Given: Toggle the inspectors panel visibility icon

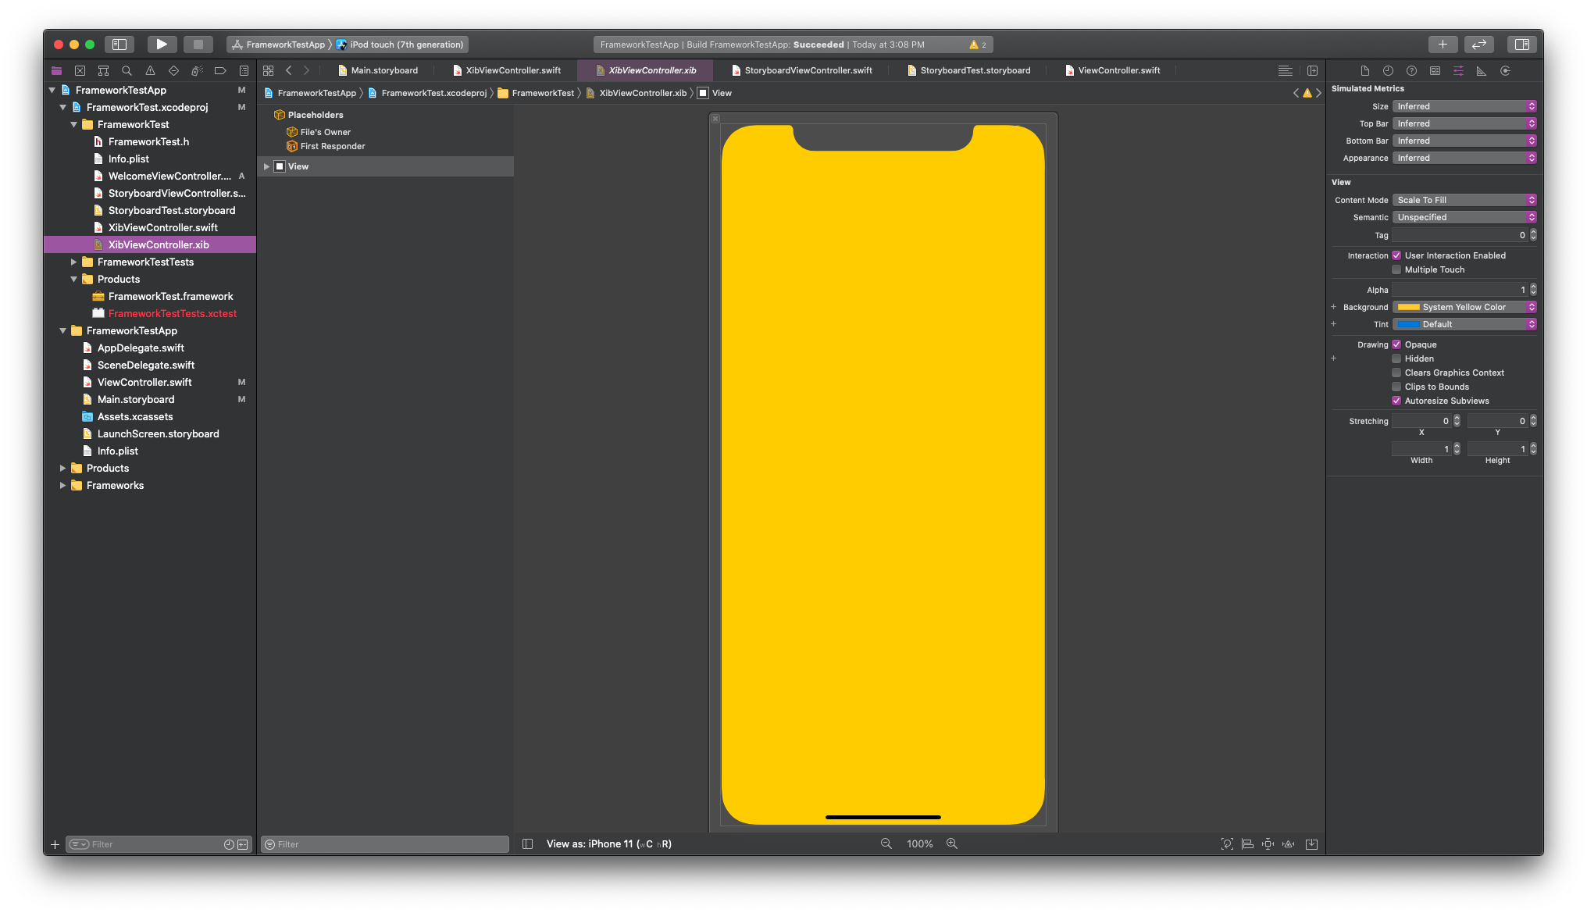Looking at the screenshot, I should [x=1521, y=45].
